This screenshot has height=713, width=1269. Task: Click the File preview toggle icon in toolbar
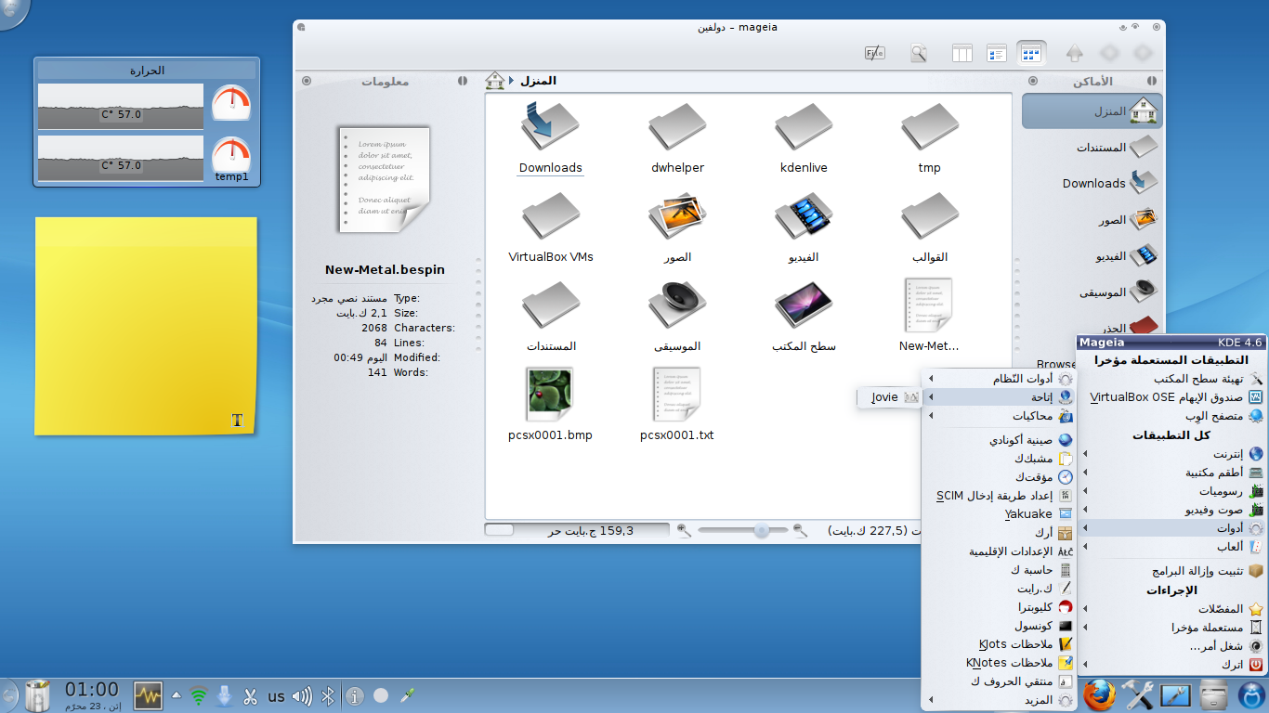pyautogui.click(x=874, y=54)
